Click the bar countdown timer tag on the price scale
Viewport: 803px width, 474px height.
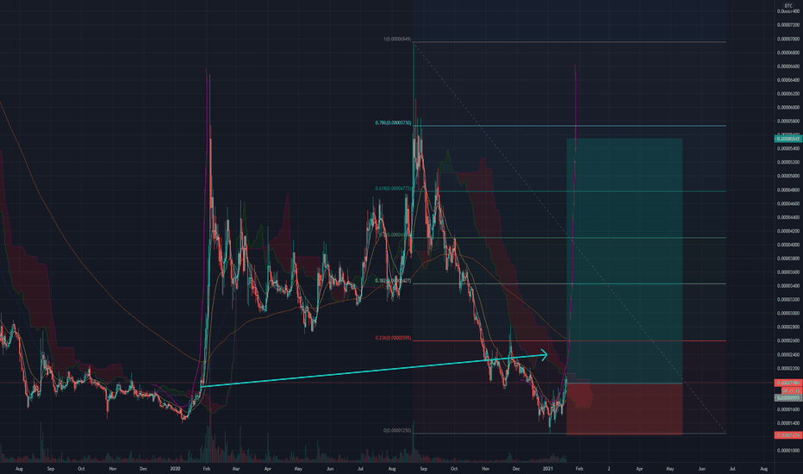click(791, 391)
